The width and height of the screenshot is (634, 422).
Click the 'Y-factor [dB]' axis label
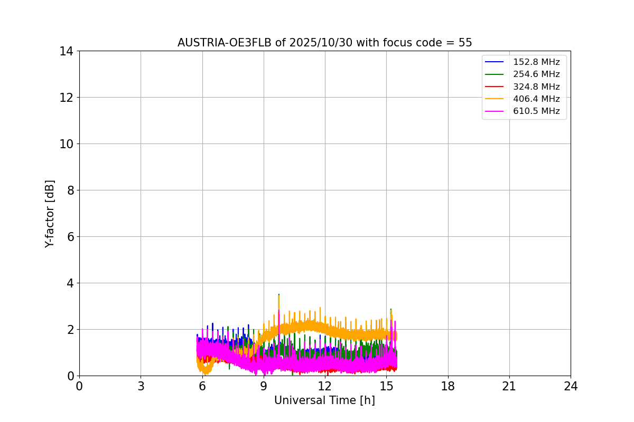[x=50, y=214]
